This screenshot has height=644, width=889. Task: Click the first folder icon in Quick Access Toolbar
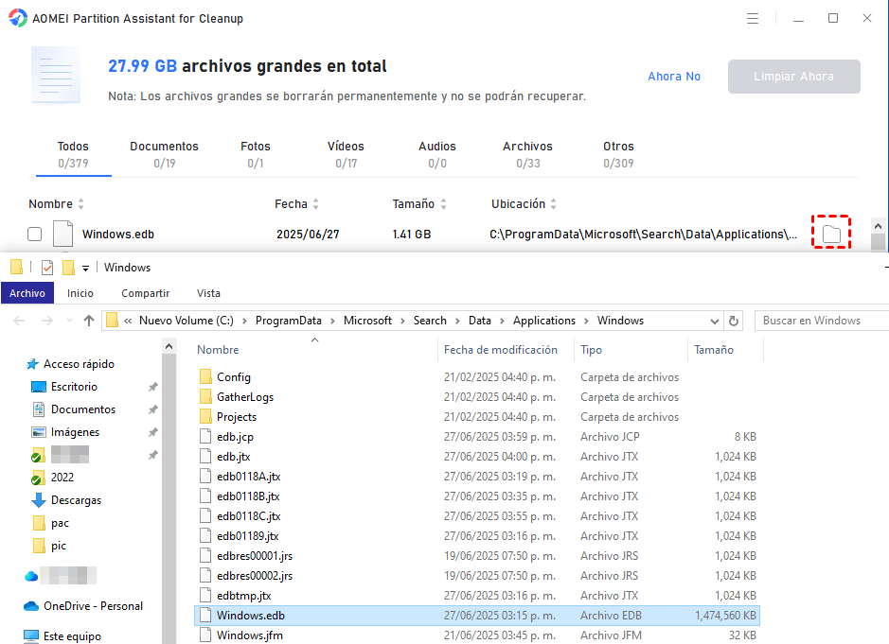[15, 267]
